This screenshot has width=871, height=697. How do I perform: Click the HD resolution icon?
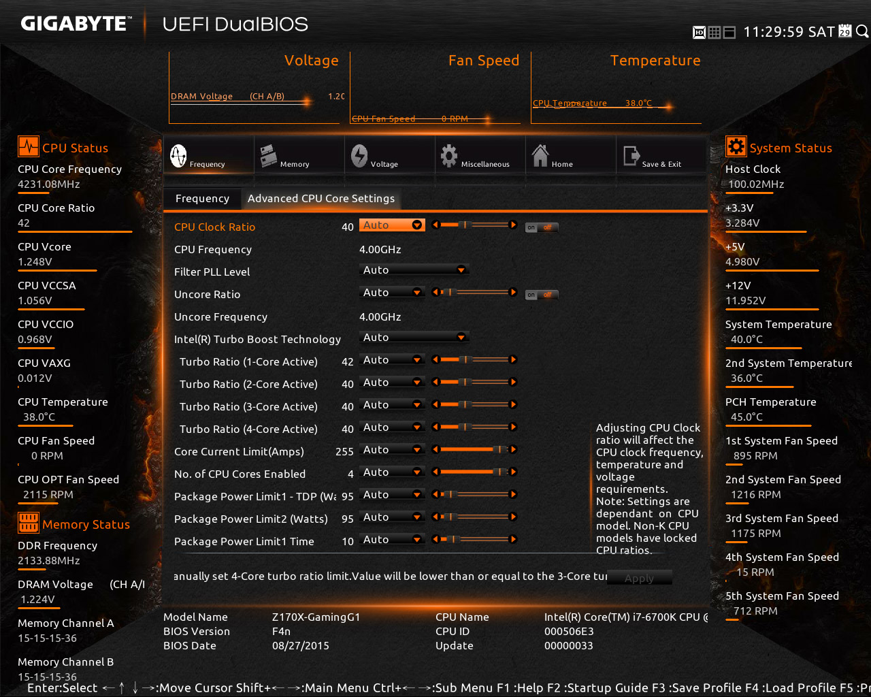[699, 32]
